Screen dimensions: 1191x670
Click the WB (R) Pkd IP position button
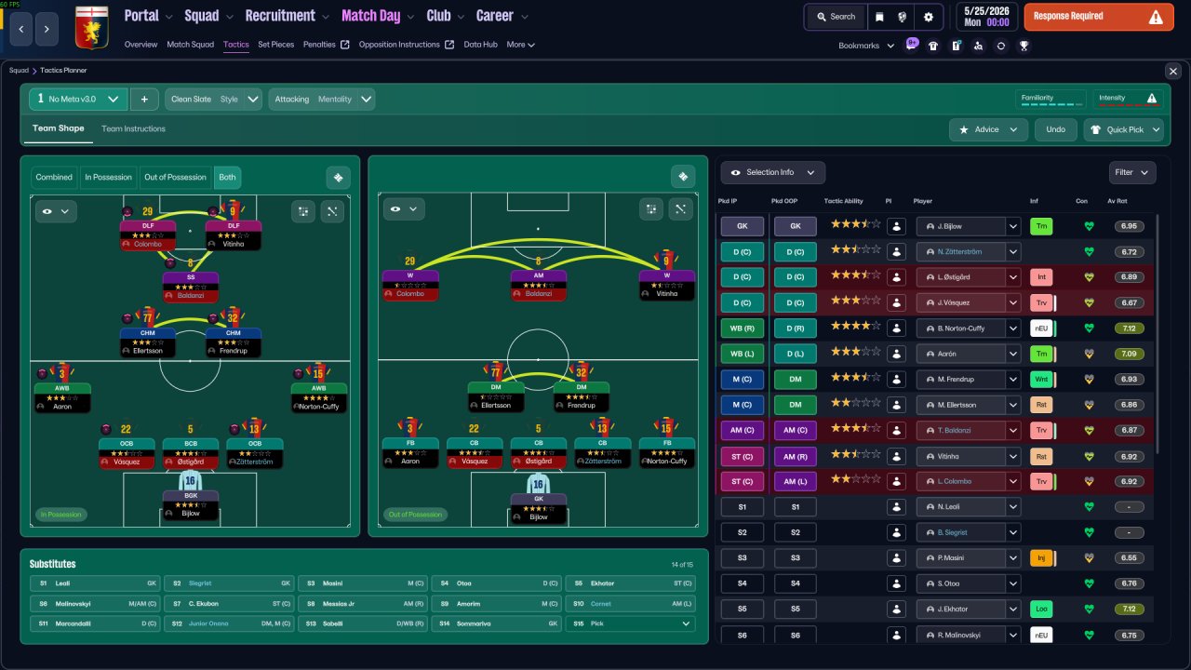[742, 328]
